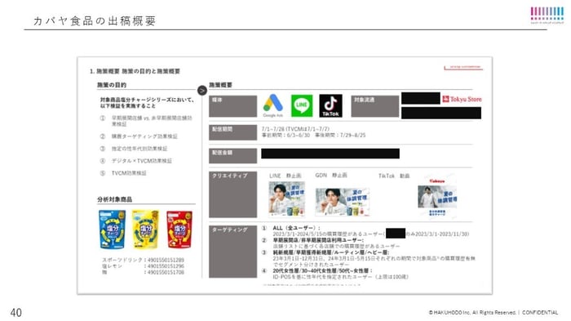Select the blue salt charge product package

113,230
